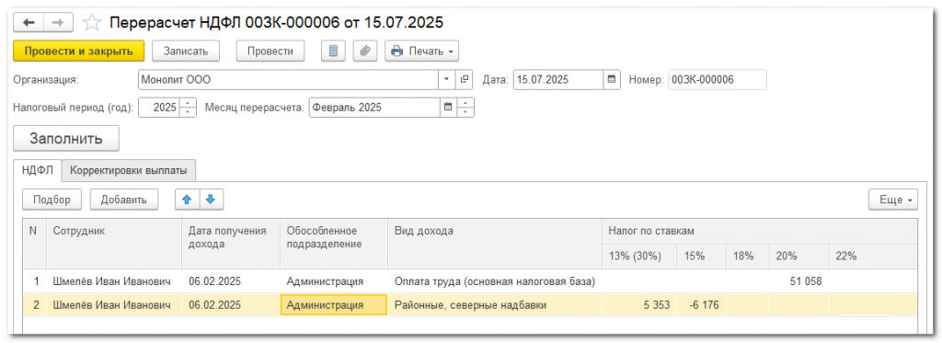Switch to the Корректировки выплаты tab
This screenshot has height=343, width=942.
click(129, 170)
